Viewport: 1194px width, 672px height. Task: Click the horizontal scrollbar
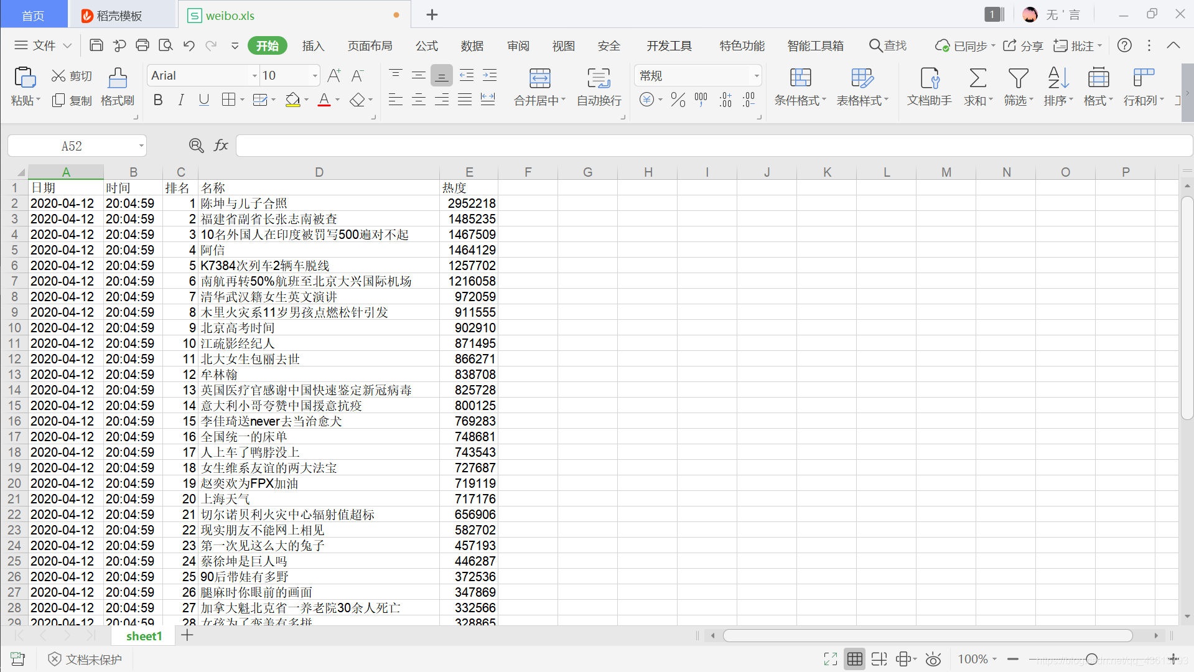click(x=928, y=635)
